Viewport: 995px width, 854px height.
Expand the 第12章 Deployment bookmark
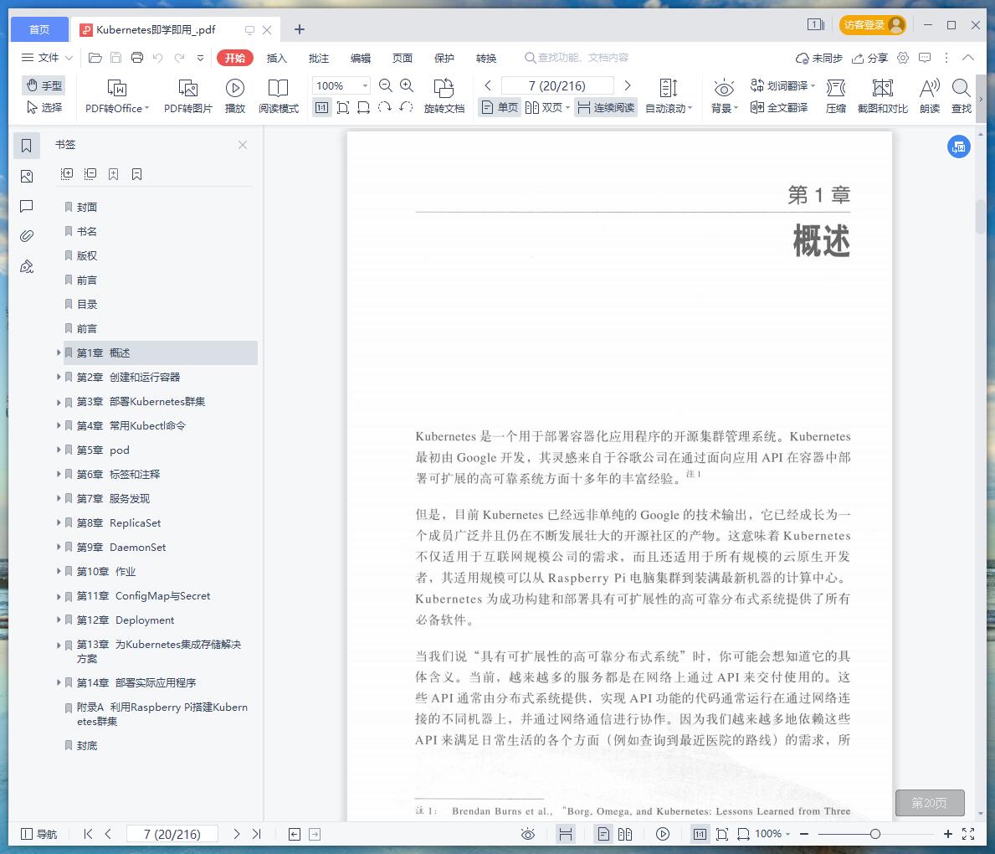[59, 620]
